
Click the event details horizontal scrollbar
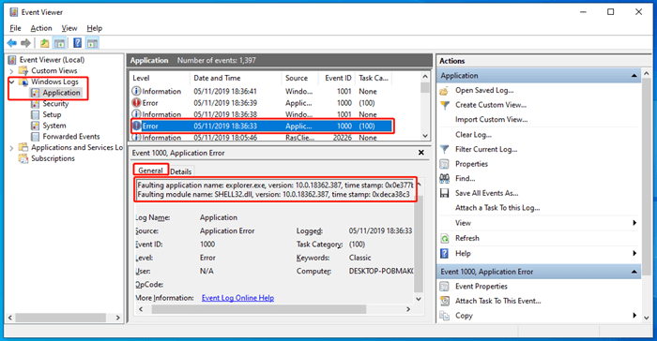point(258,309)
